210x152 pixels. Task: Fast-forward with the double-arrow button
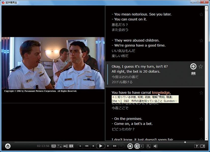115,146
